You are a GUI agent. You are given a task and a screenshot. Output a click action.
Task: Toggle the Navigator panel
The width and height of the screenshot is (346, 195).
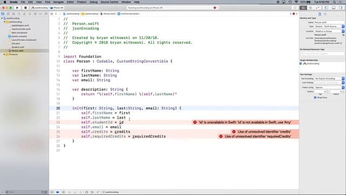coord(327,8)
